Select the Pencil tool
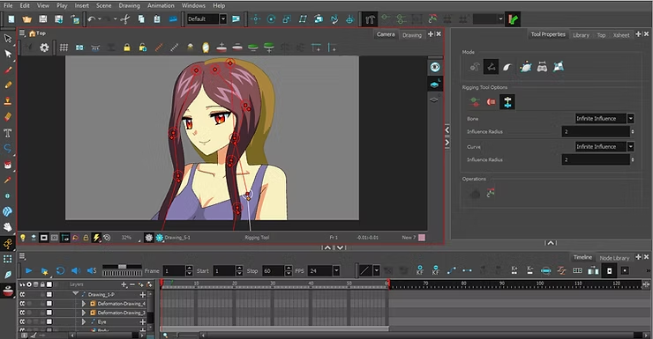The height and width of the screenshot is (339, 653). (7, 85)
